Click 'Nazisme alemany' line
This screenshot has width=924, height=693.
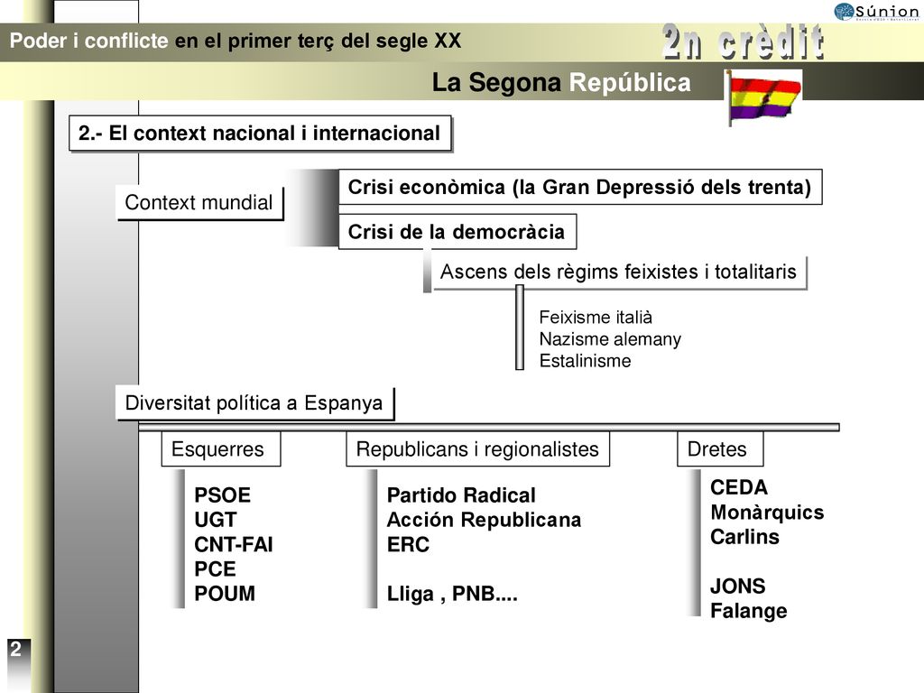(x=610, y=339)
